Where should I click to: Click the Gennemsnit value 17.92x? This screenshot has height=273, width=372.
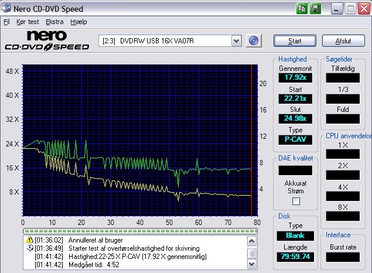(295, 77)
